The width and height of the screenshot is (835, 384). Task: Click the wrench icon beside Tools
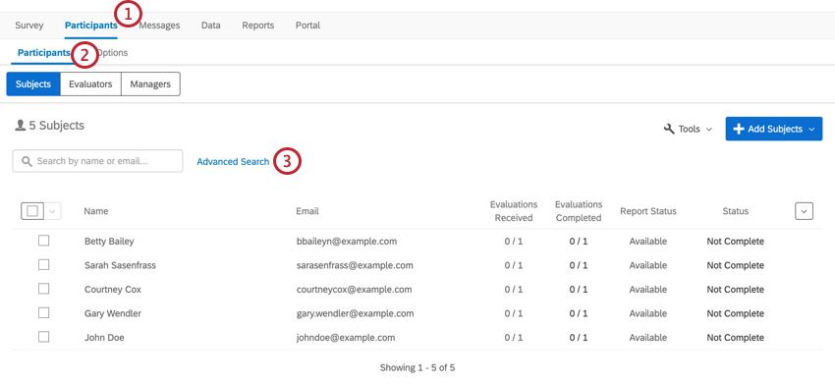pos(669,129)
